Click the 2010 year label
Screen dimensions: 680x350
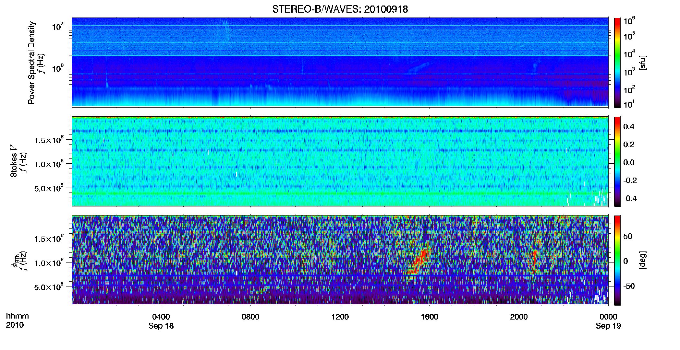[x=15, y=325]
